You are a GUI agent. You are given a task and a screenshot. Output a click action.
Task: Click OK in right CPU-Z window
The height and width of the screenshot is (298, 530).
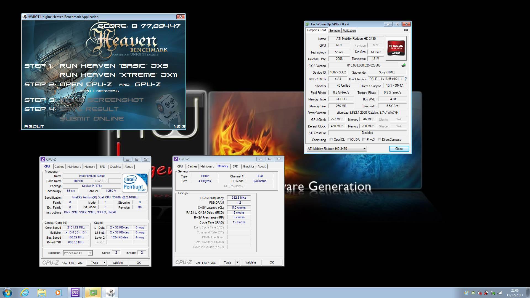[272, 262]
